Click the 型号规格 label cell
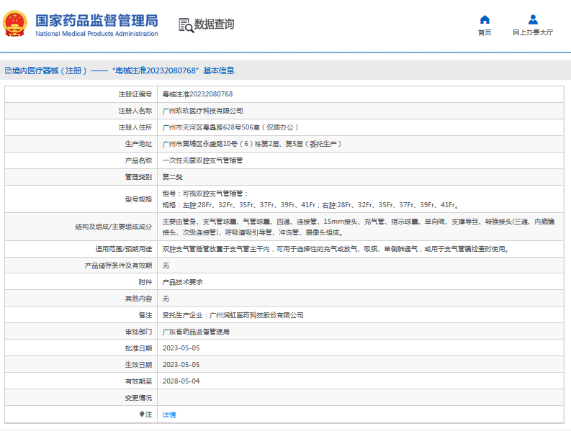Screen dimensions: 571x431 [81, 199]
